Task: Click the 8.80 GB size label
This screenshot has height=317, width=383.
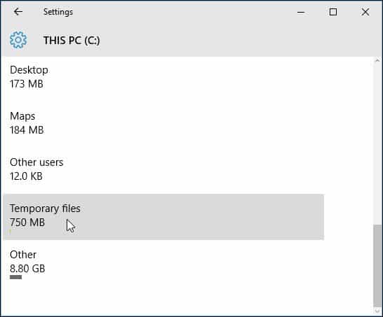Action: [27, 269]
